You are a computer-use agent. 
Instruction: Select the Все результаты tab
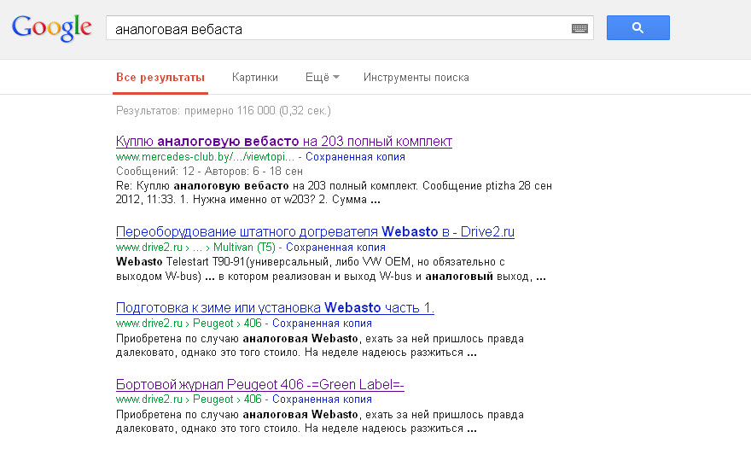tap(160, 78)
